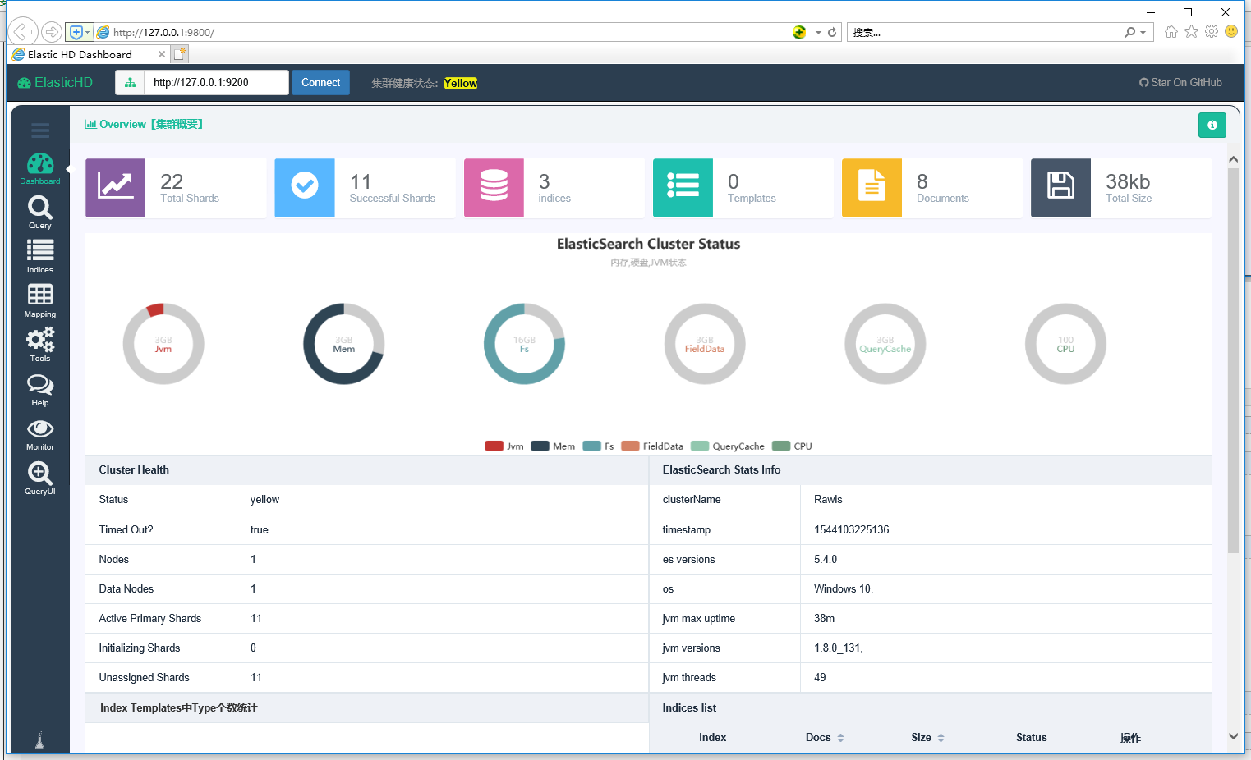This screenshot has width=1251, height=760.
Task: Click the page scrollbar down arrow
Action: click(1233, 736)
